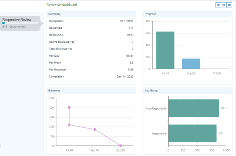Click the Oct 20 reviewer data point

(121, 145)
